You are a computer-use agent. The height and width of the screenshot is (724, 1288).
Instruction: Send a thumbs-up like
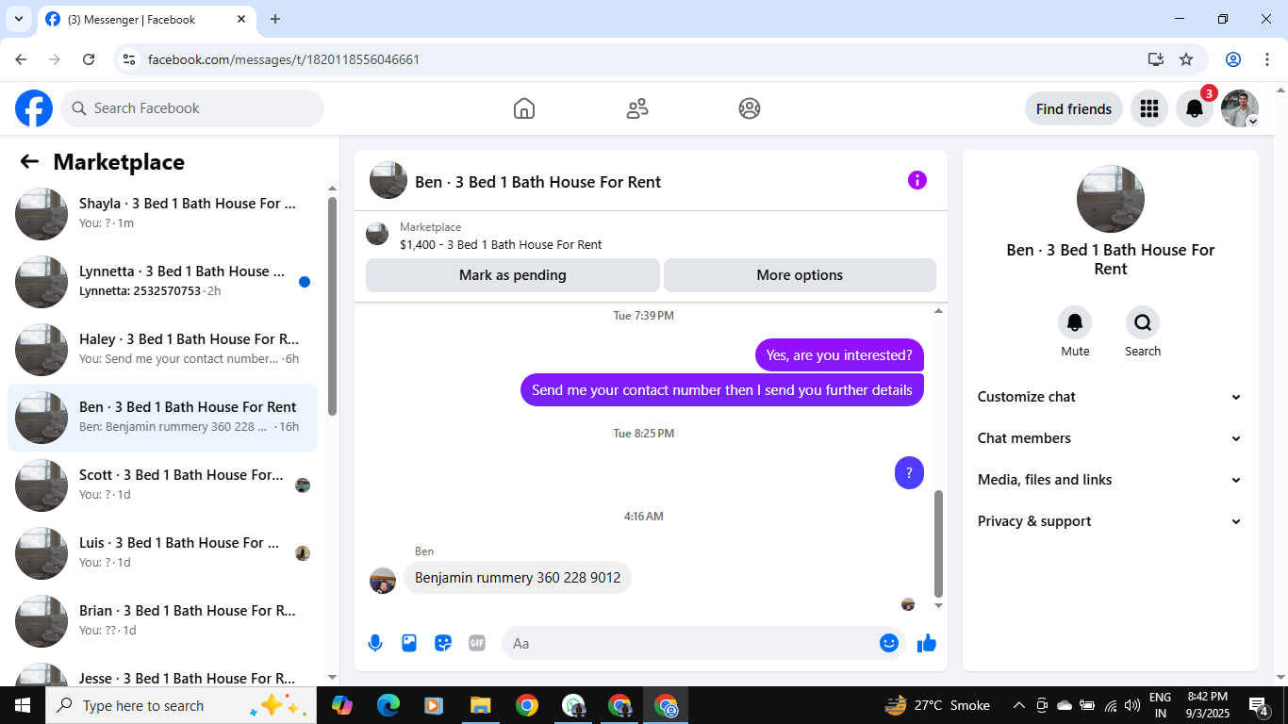(x=927, y=643)
